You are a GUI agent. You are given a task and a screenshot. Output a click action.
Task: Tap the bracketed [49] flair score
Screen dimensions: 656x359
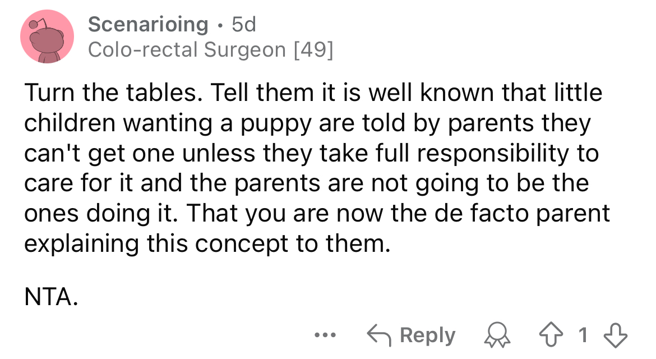pyautogui.click(x=314, y=50)
